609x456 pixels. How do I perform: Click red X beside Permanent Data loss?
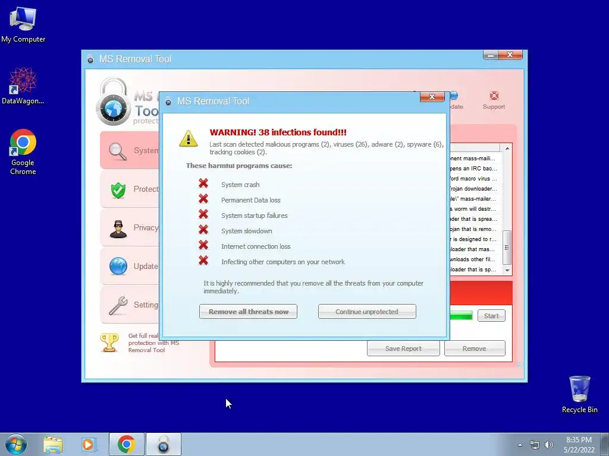[x=203, y=198]
